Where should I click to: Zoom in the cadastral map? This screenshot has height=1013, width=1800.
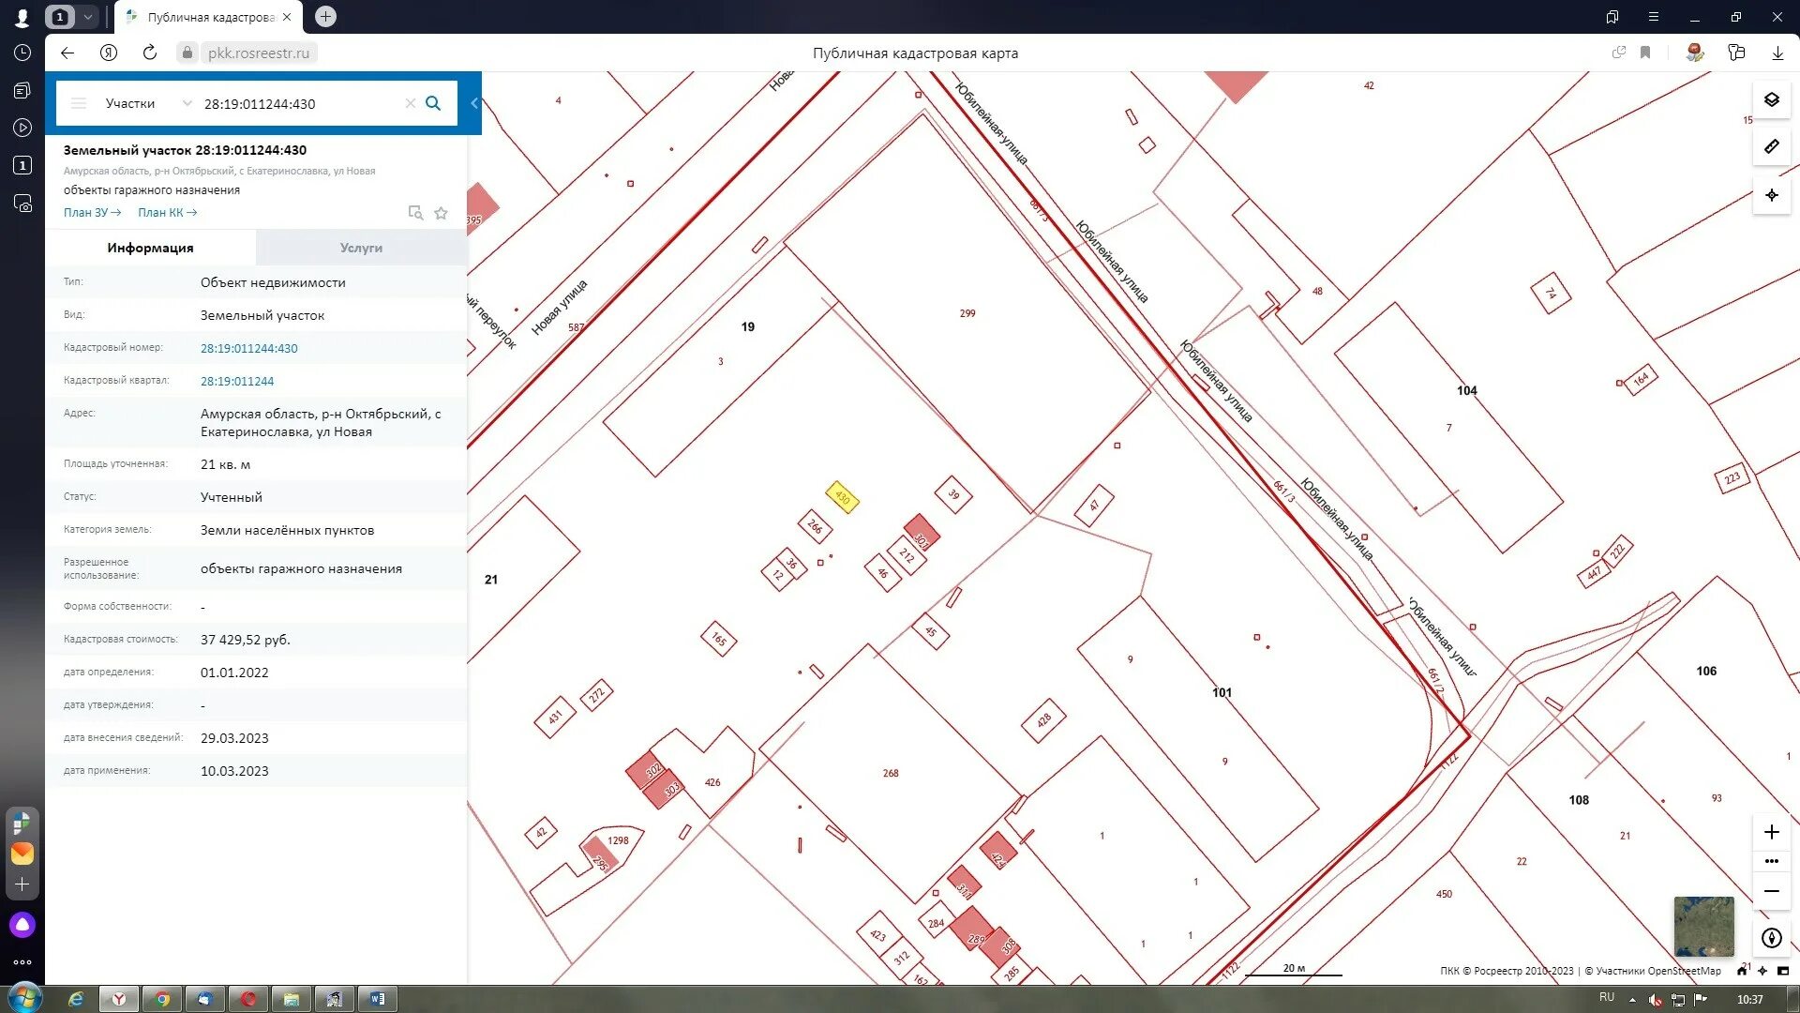[1771, 832]
